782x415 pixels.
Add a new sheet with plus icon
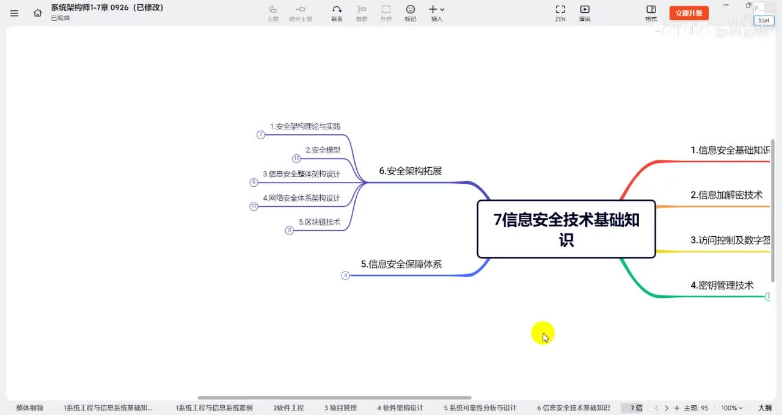(x=677, y=408)
